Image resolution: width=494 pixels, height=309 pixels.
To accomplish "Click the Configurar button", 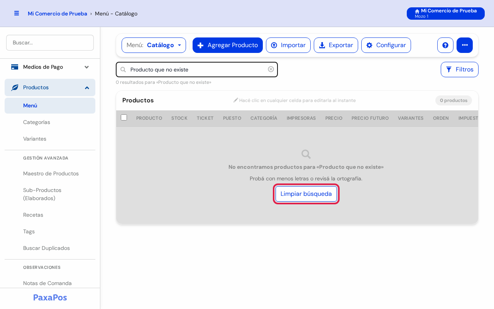I will (386, 45).
